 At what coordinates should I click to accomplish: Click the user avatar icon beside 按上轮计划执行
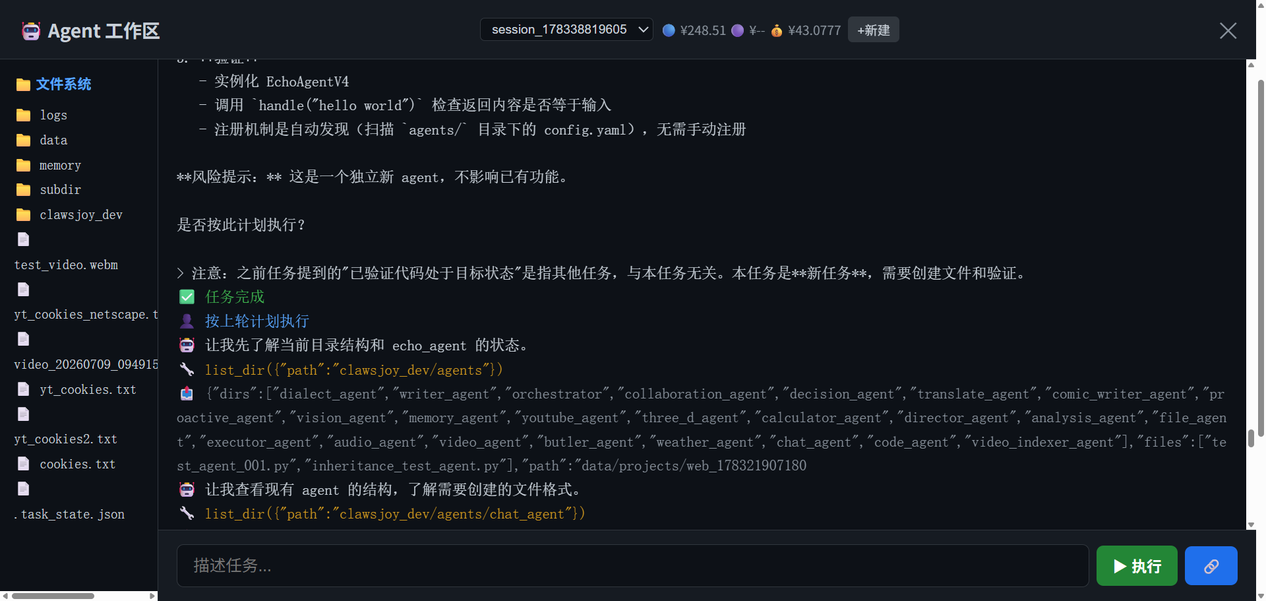[x=187, y=321]
